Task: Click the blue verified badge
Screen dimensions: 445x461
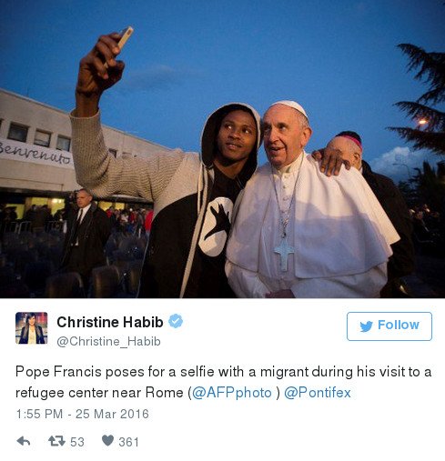Action: (x=176, y=321)
